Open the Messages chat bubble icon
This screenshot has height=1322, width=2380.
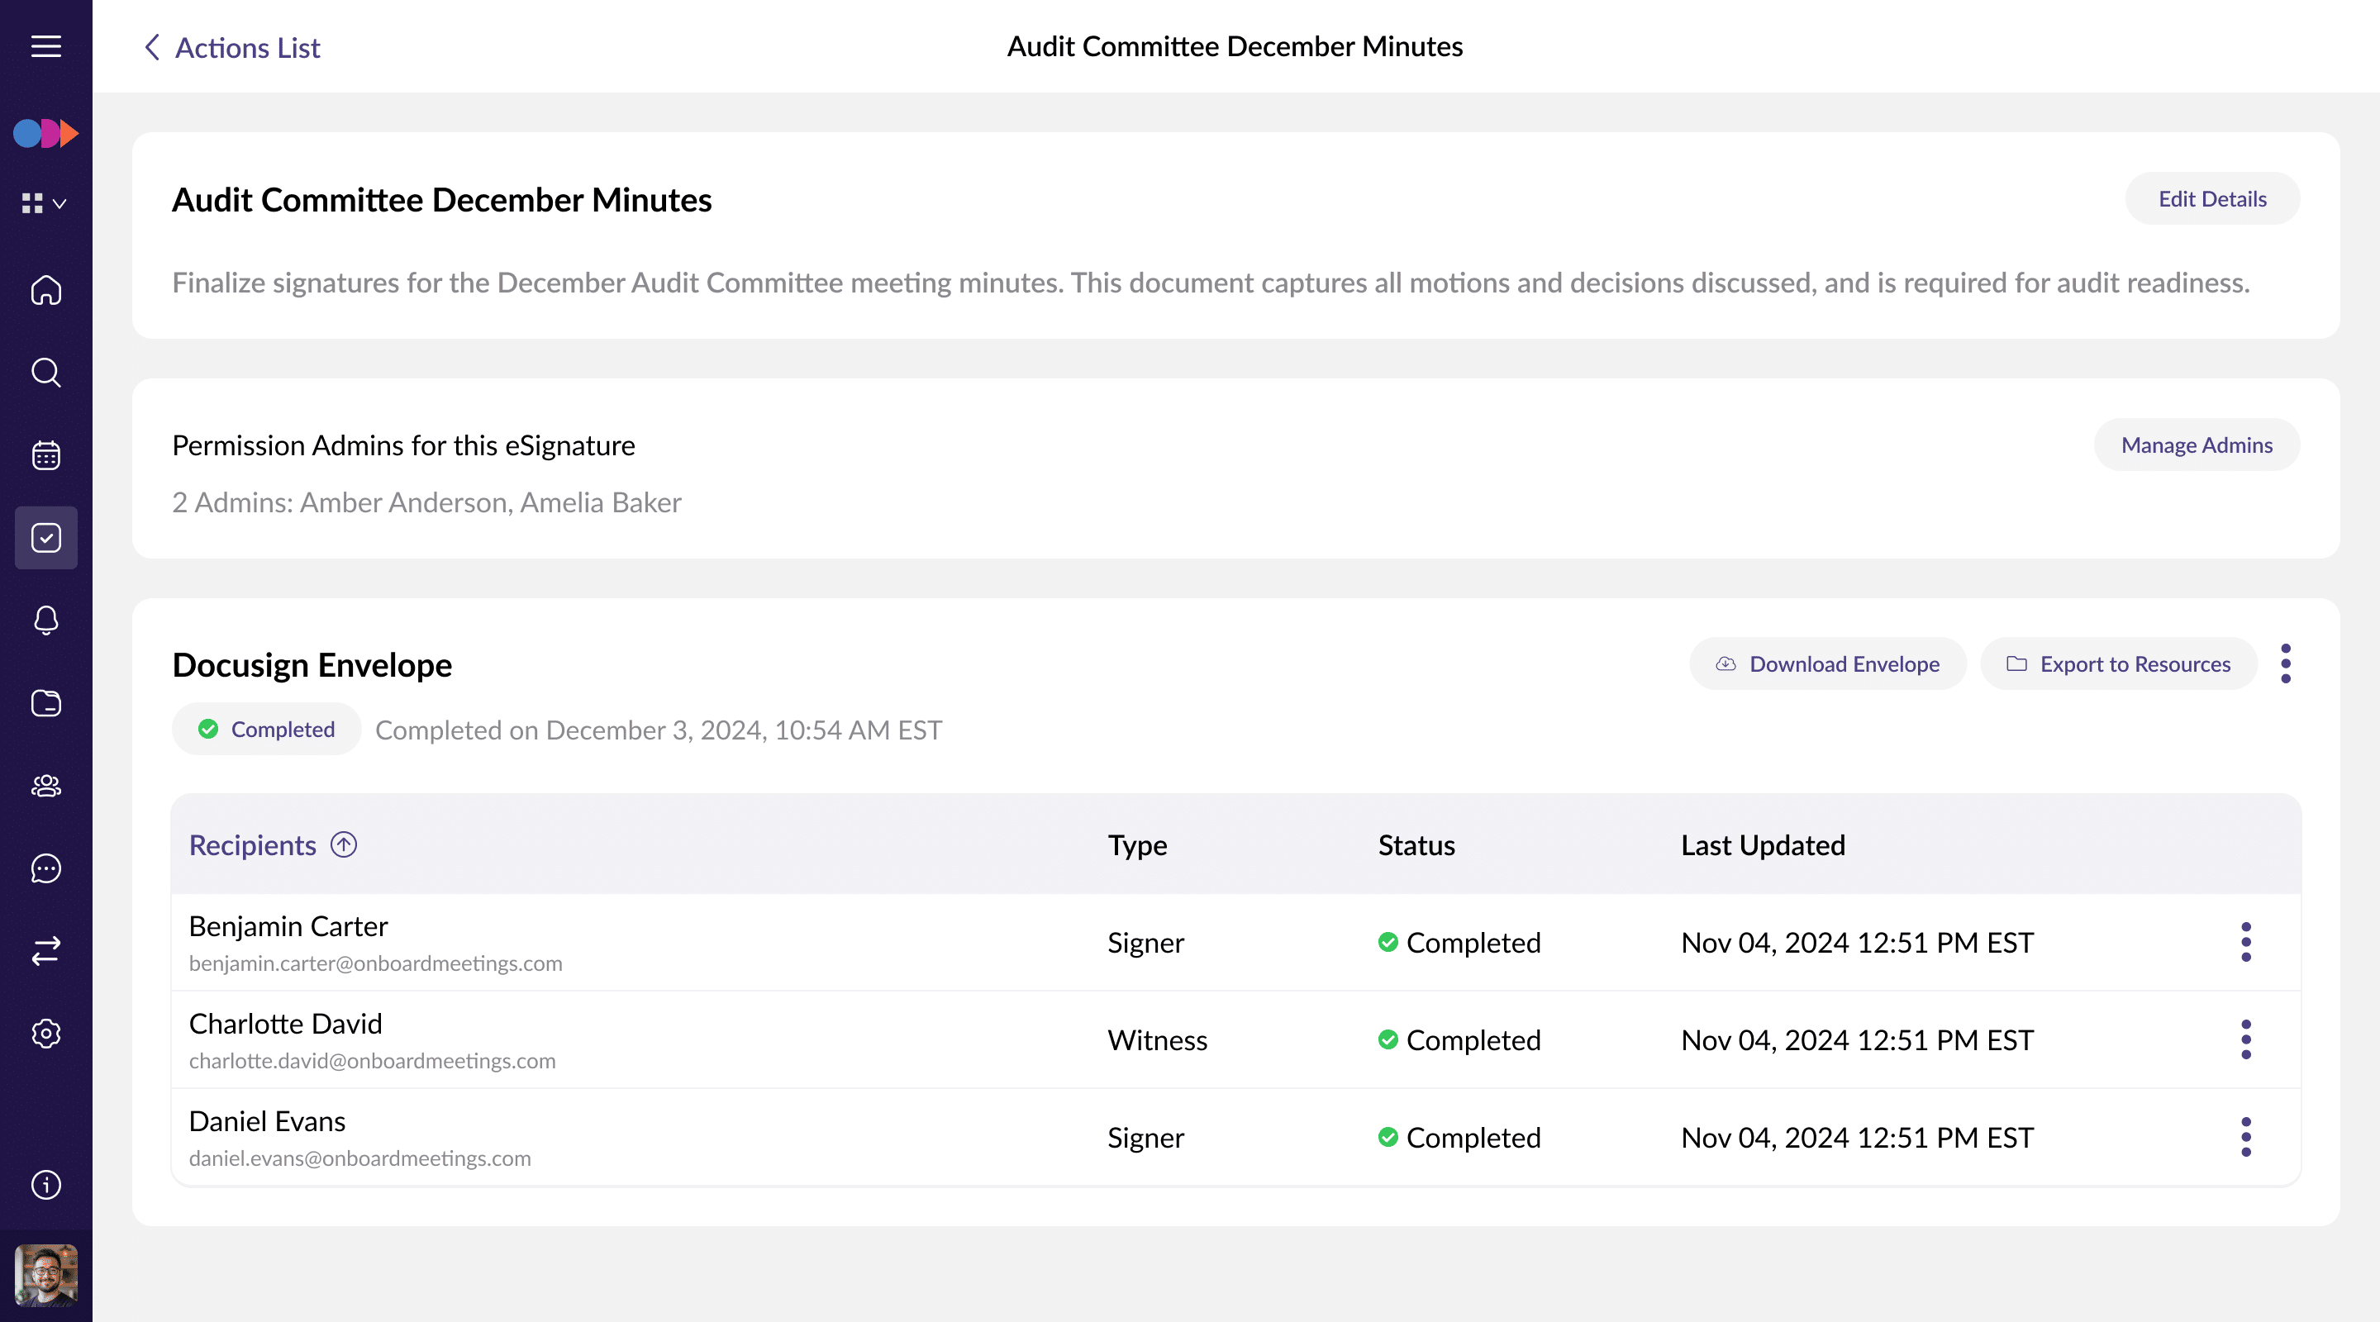45,868
